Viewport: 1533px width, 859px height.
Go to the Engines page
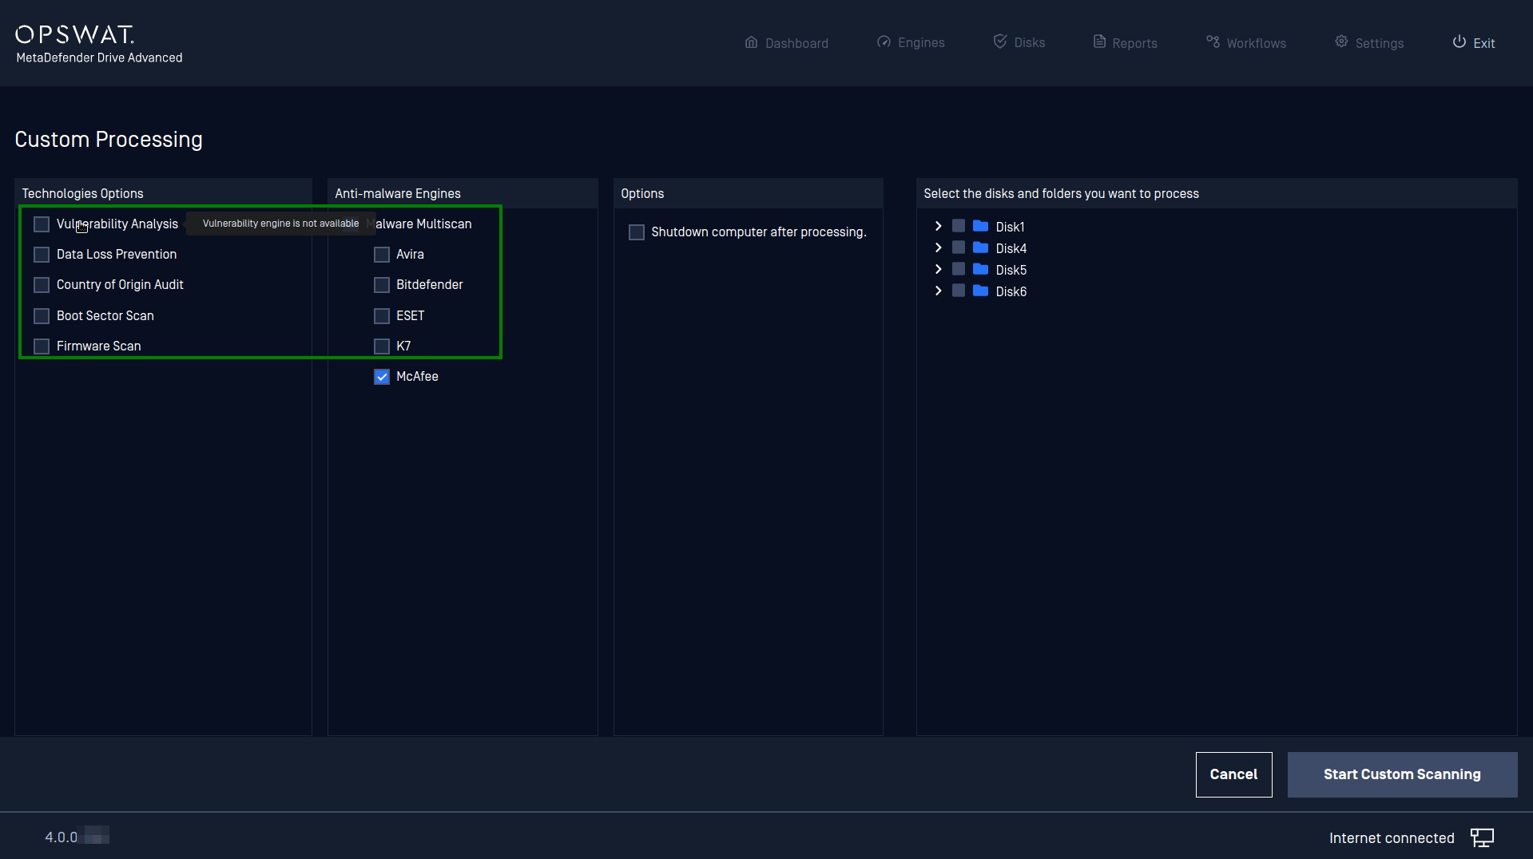[911, 42]
